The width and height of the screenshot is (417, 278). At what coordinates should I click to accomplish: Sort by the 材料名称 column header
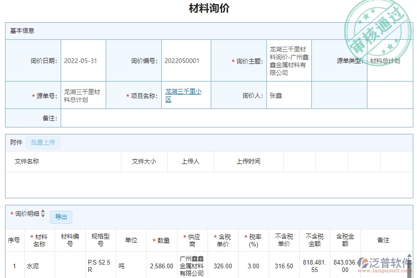tap(39, 240)
